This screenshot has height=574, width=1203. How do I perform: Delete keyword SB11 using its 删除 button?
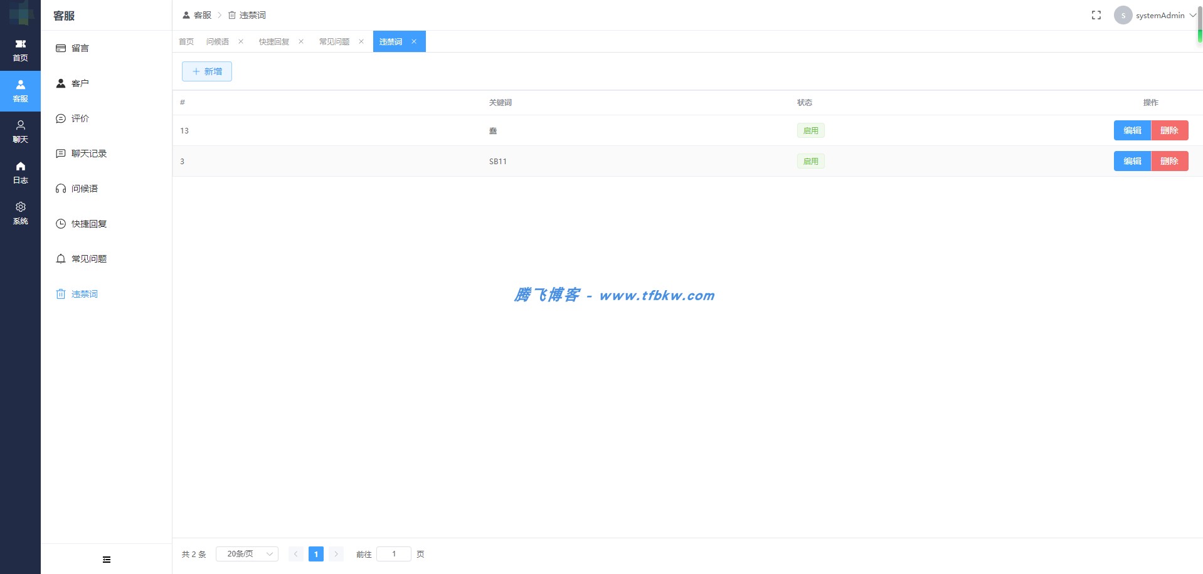coord(1170,161)
